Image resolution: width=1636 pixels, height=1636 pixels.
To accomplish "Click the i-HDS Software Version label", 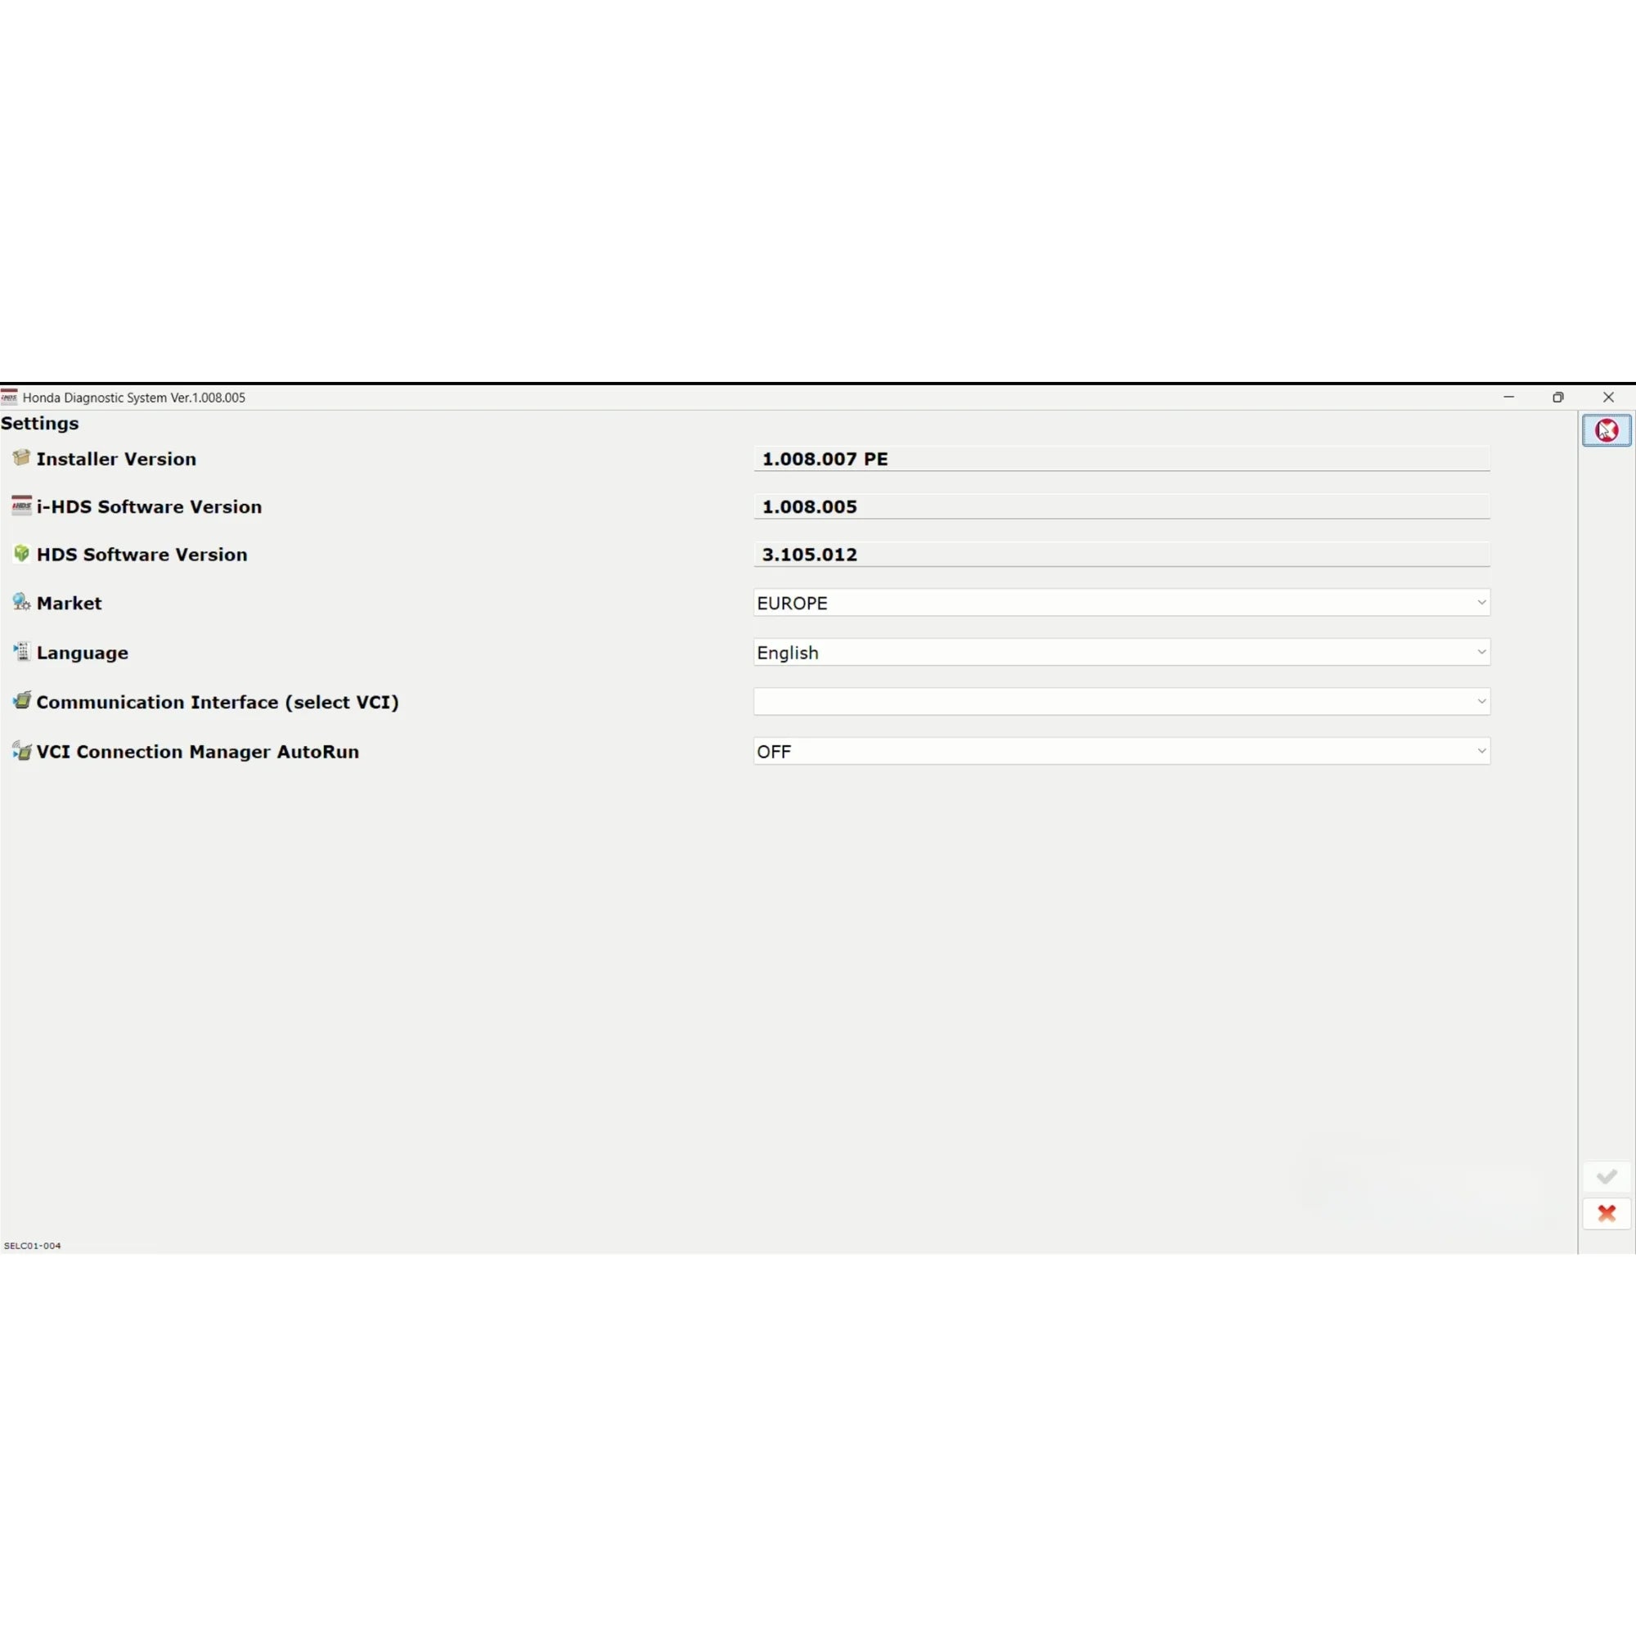I will pos(149,506).
